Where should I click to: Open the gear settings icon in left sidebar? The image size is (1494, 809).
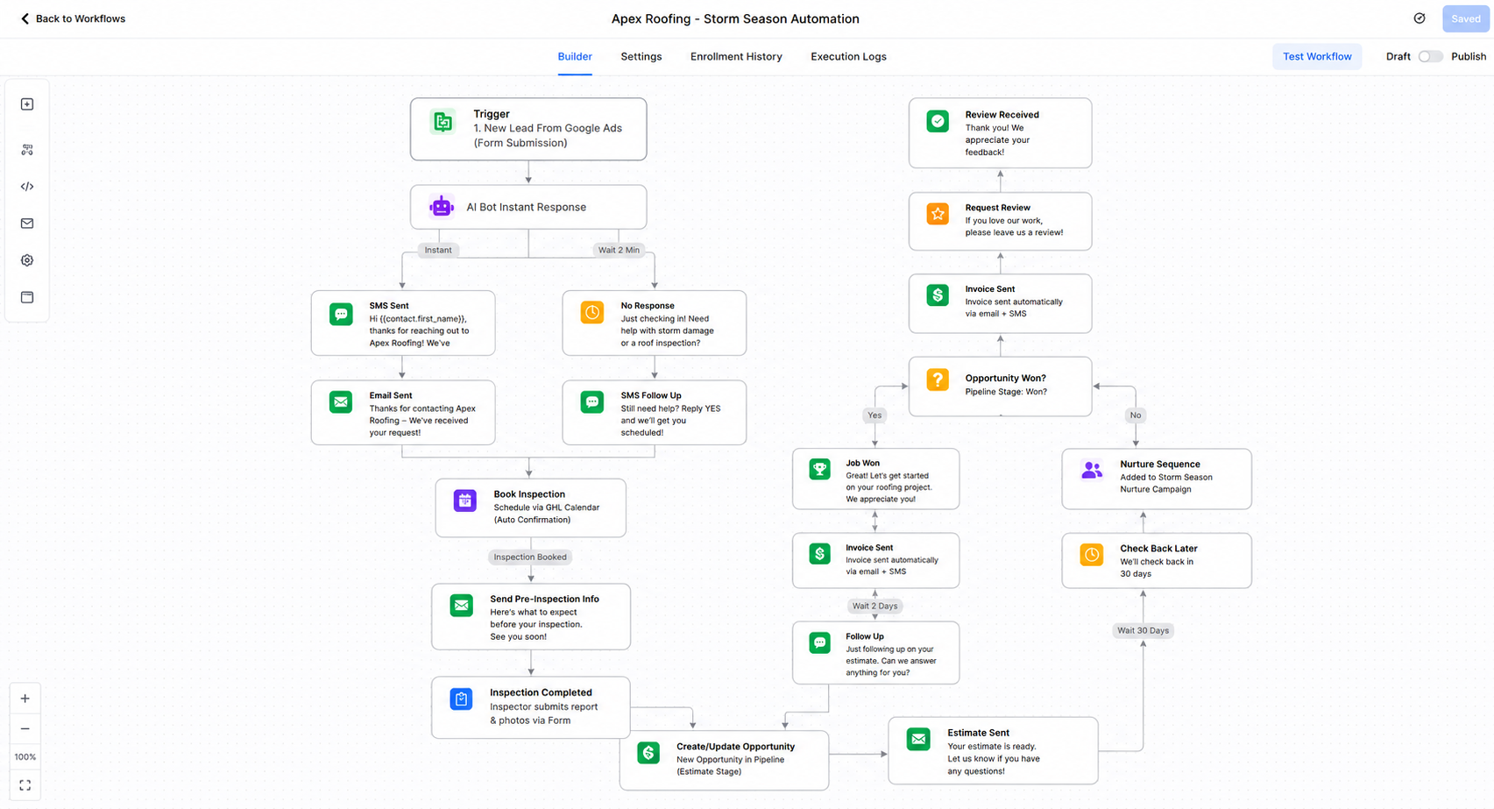tap(27, 260)
